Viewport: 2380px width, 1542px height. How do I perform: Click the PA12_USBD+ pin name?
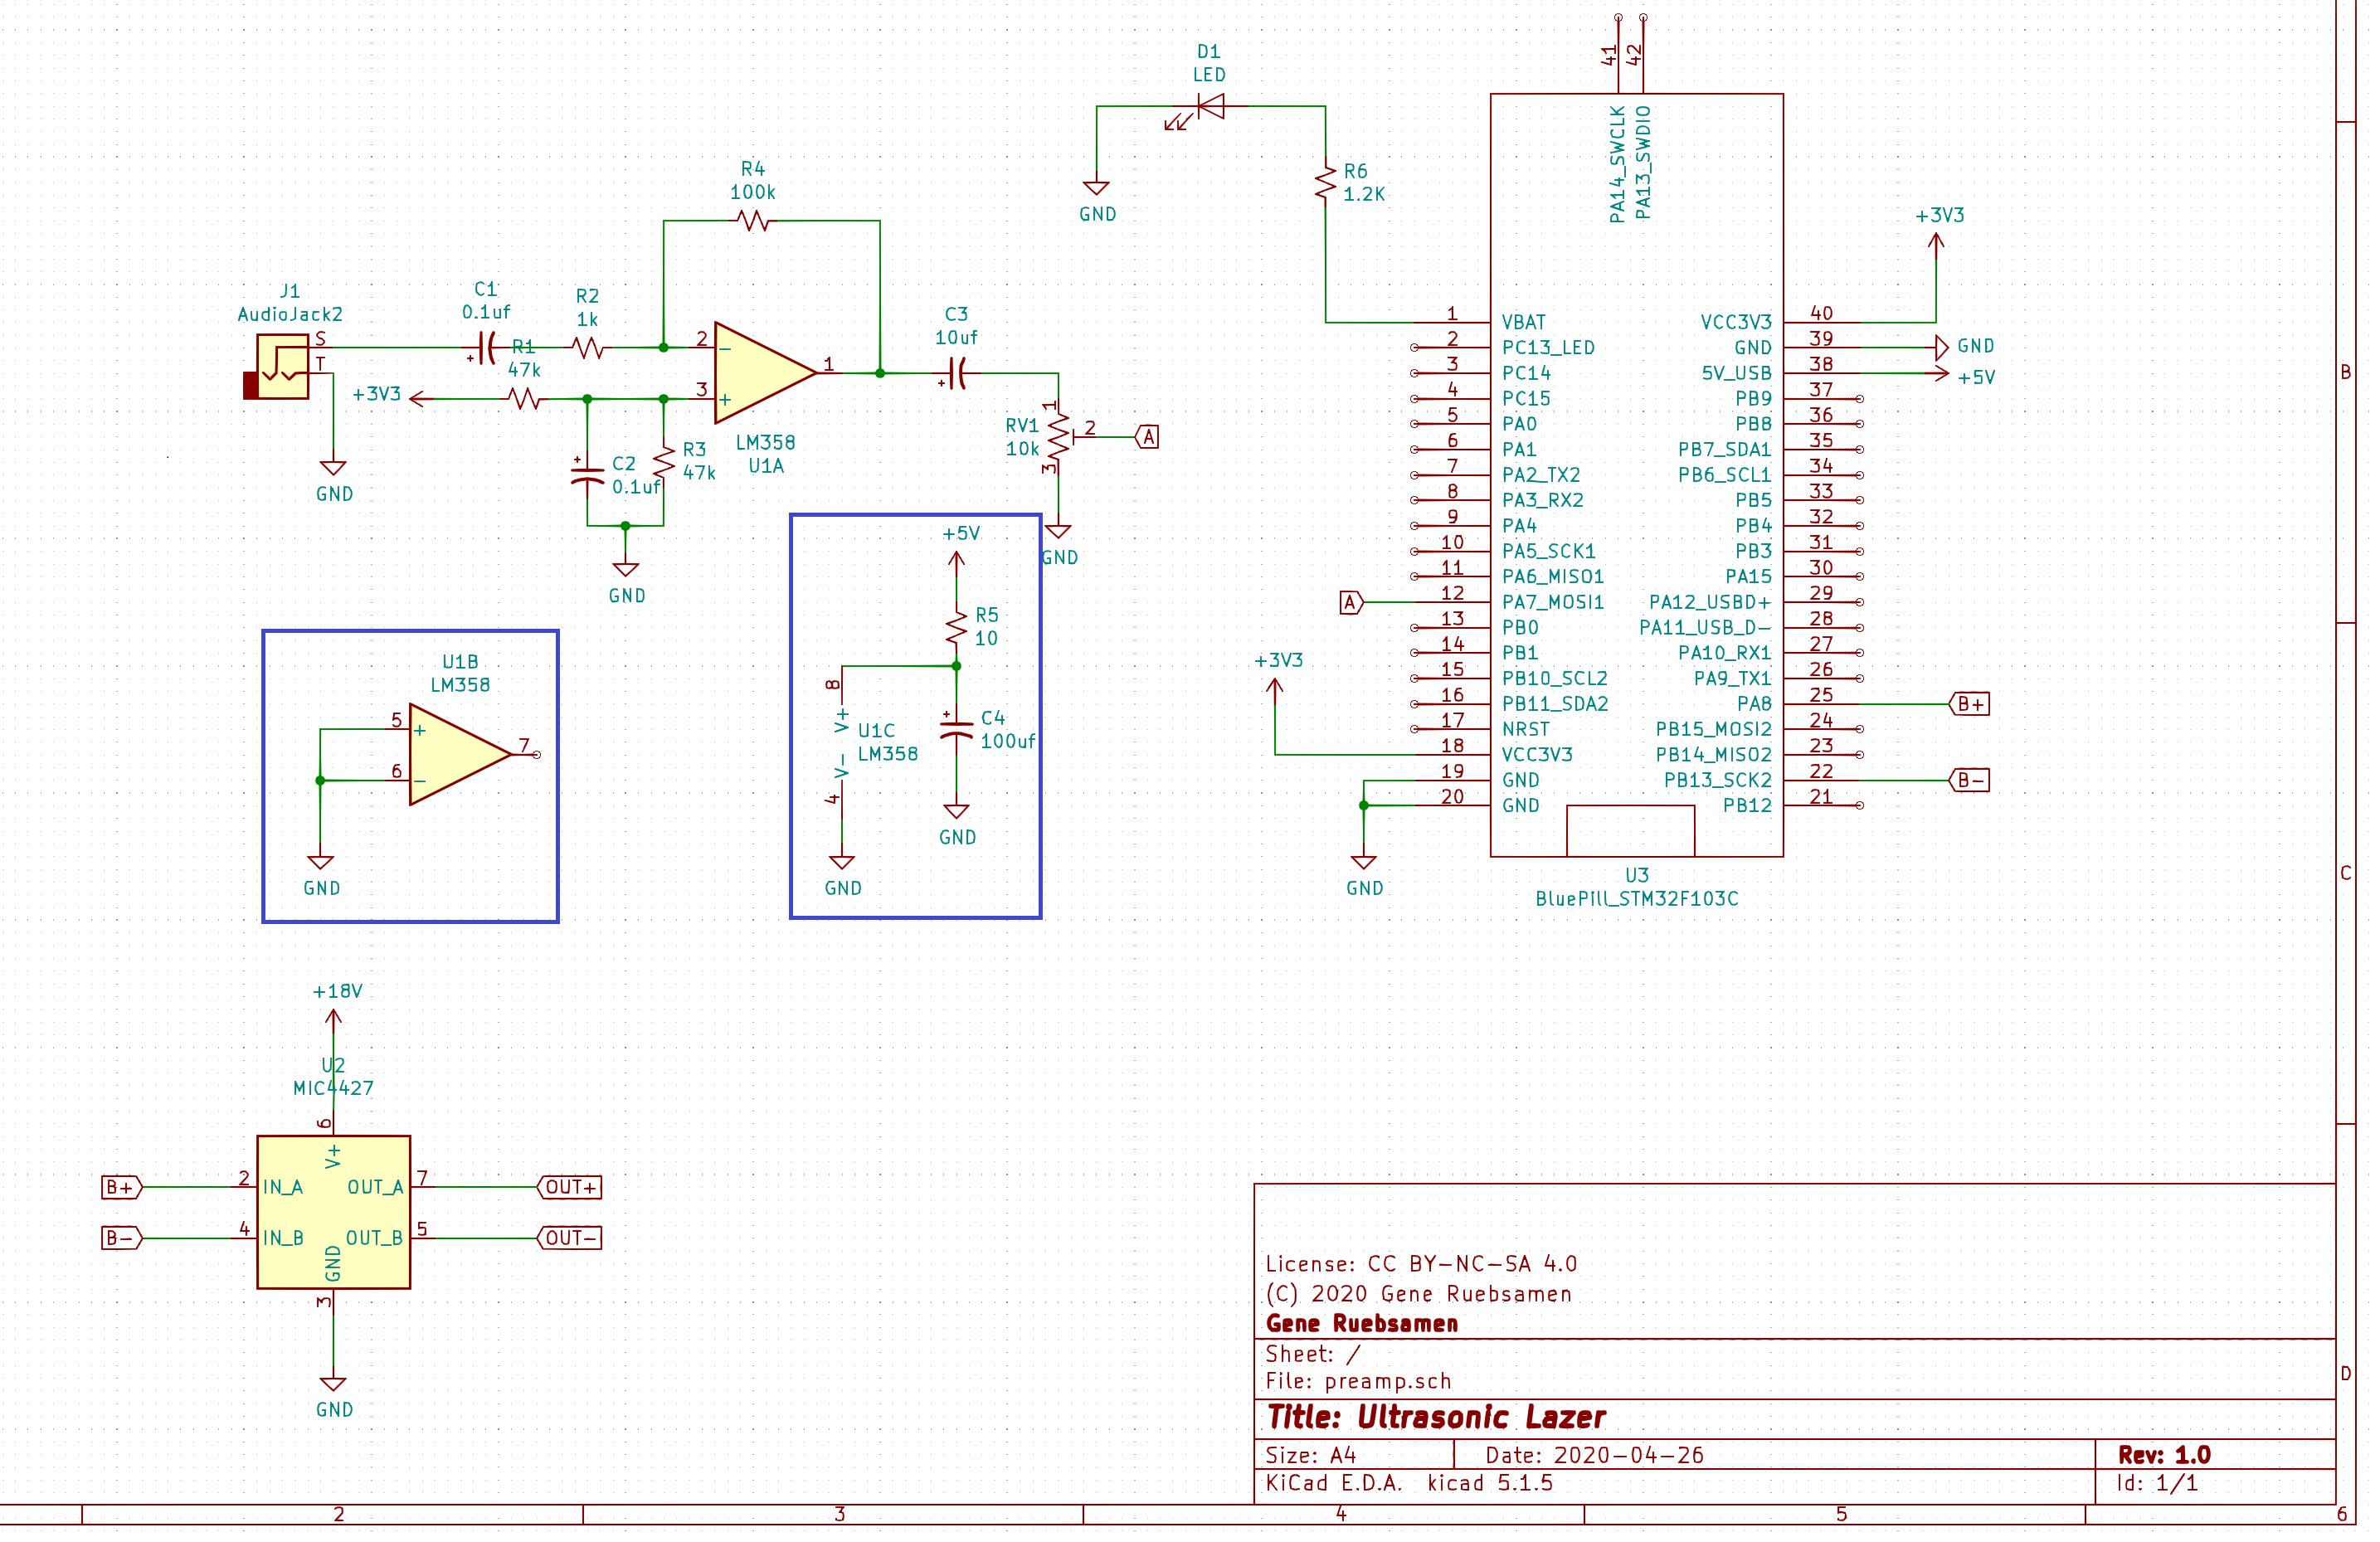tap(1711, 603)
